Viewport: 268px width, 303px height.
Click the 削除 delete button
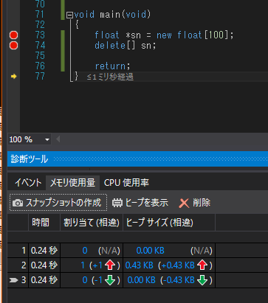point(195,203)
